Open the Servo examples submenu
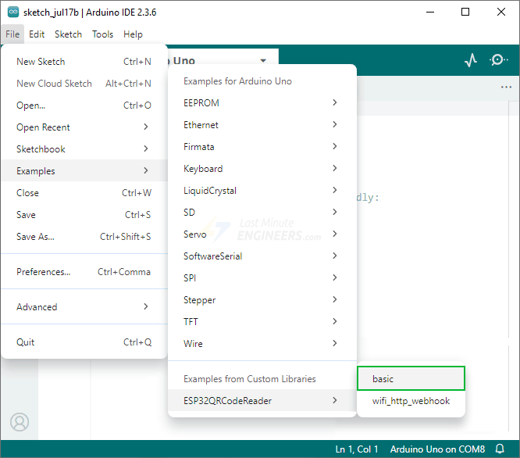 point(262,234)
